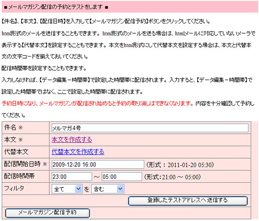This screenshot has height=221, width=259.
Task: Select the 代替本文 row label
Action: click(16, 152)
